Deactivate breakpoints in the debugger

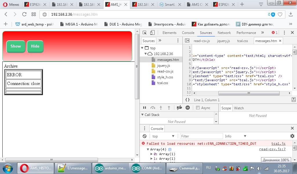tap(179, 108)
